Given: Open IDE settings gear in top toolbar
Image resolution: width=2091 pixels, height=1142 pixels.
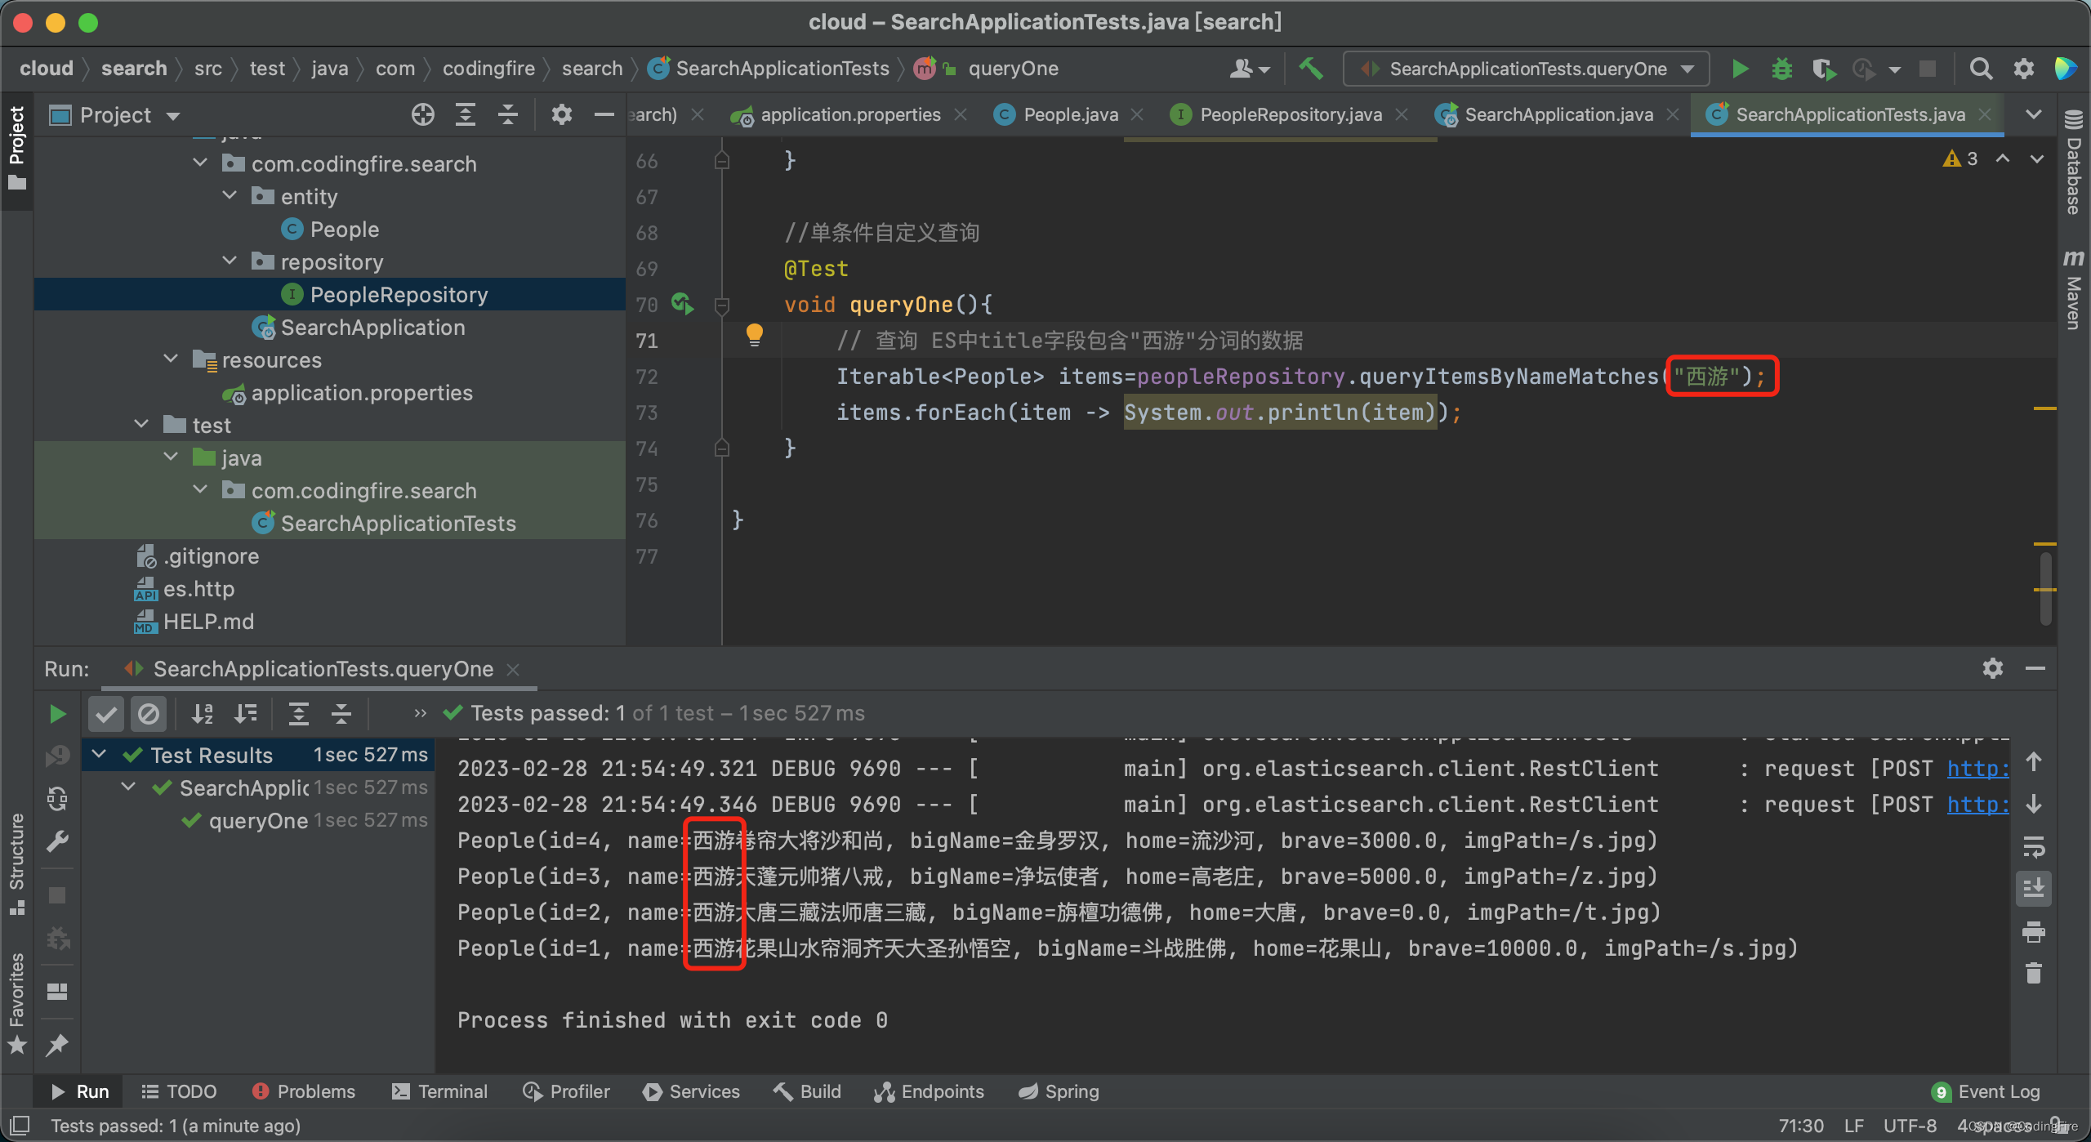Looking at the screenshot, I should [2023, 69].
